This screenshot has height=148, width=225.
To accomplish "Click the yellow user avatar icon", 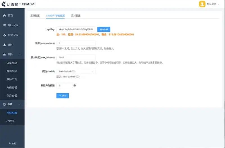I will click(x=202, y=4).
